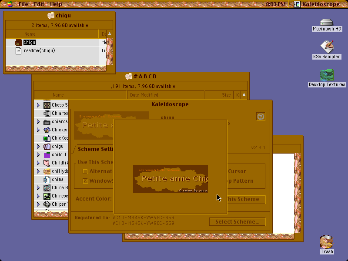Click the horizontal scrollbar in chigu window
This screenshot has width=348, height=261.
point(56,68)
